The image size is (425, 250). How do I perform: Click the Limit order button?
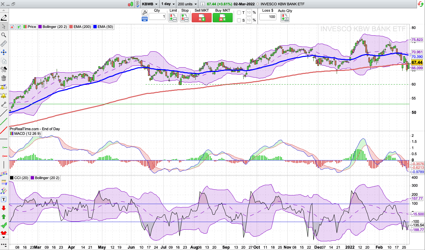pyautogui.click(x=173, y=18)
